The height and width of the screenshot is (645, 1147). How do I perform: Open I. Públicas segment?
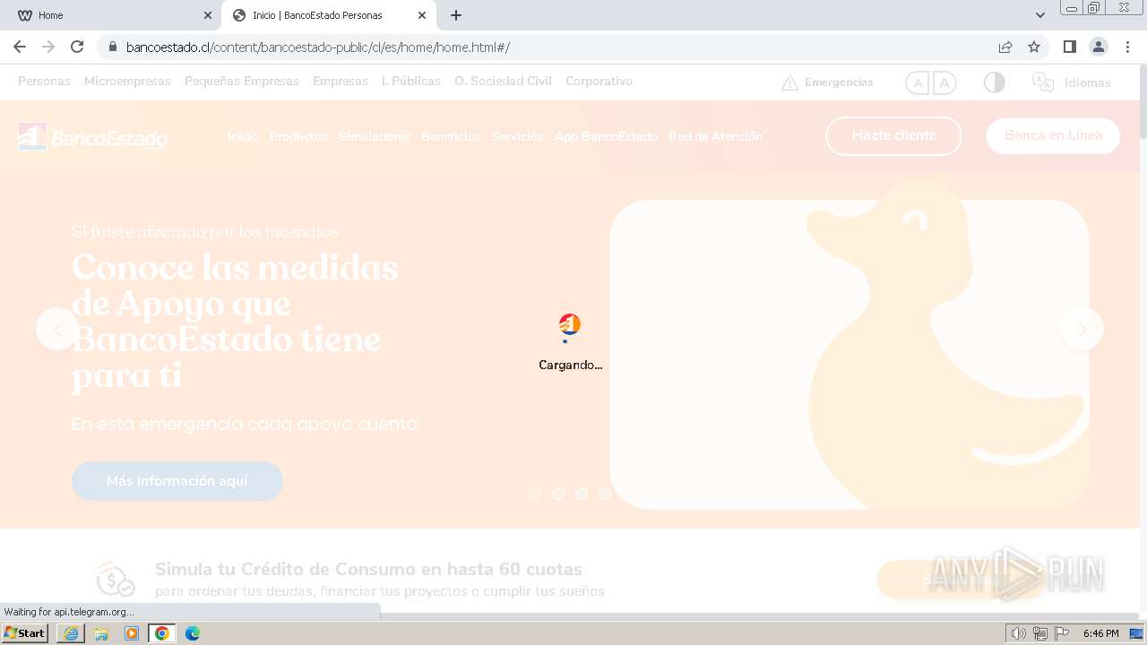tap(411, 81)
